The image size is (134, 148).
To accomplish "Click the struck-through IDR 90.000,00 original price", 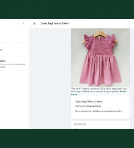I will (x=95, y=106).
